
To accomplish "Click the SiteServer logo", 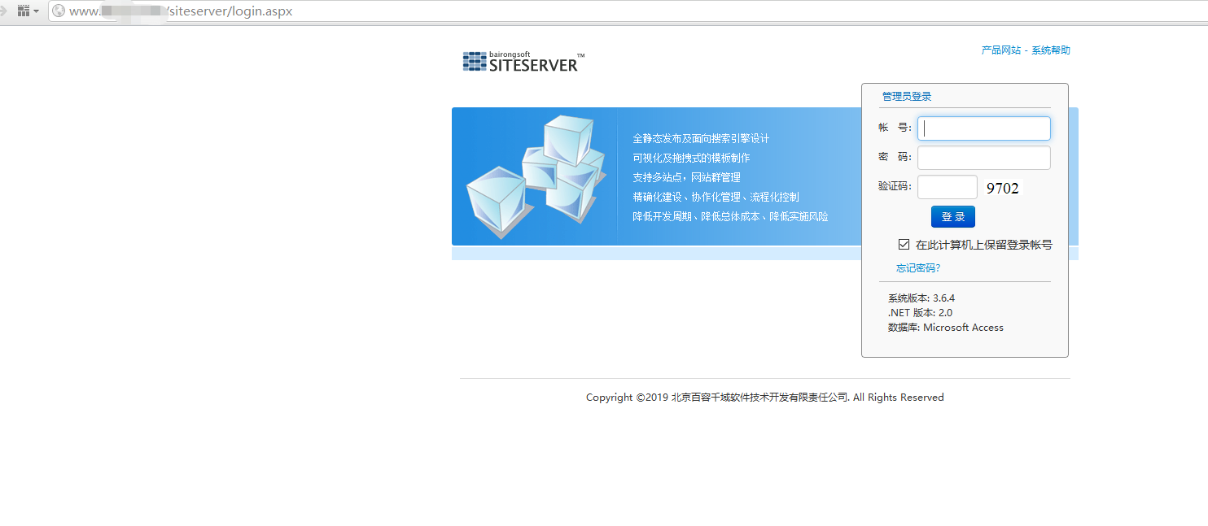I will point(523,62).
